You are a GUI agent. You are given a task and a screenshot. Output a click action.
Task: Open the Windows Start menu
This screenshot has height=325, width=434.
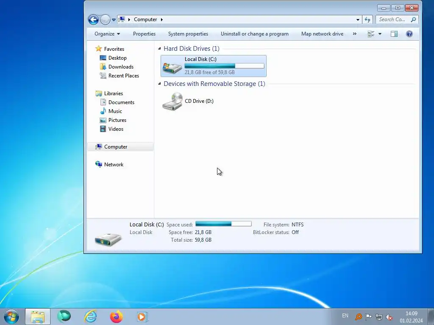(x=11, y=317)
